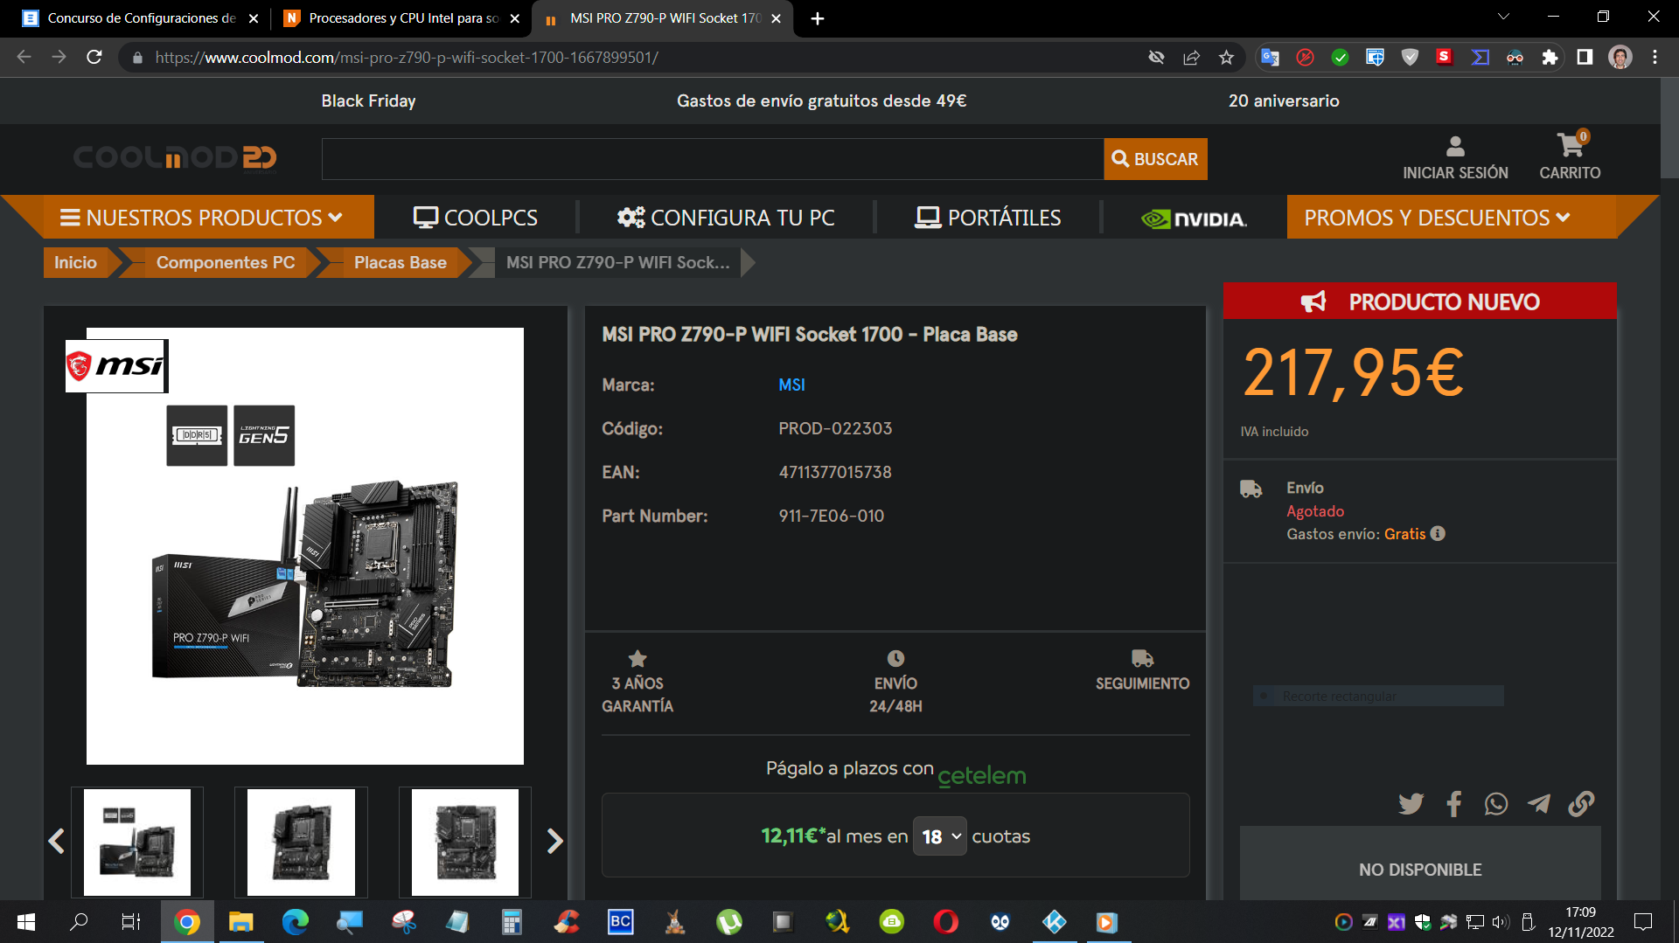
Task: Switch to Procesadores y CPU Intel tab
Action: tap(400, 18)
